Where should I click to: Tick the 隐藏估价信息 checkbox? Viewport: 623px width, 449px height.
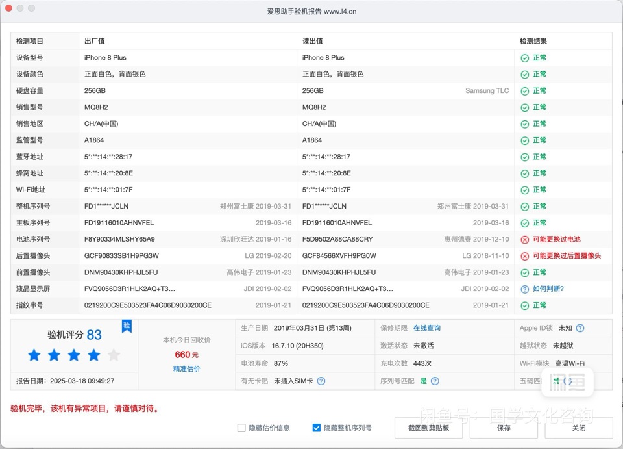(241, 428)
